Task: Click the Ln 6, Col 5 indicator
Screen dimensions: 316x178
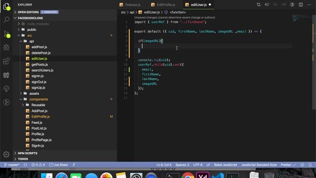Action: (164, 165)
